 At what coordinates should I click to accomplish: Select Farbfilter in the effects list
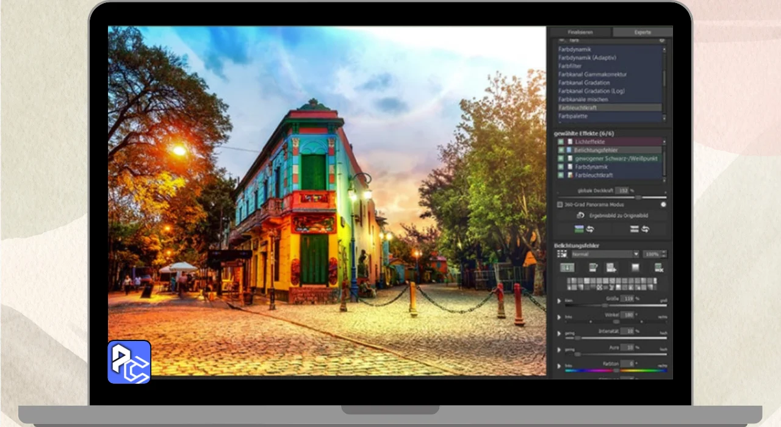click(569, 66)
